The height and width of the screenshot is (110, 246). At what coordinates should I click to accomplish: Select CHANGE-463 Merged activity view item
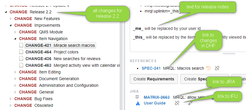tap(73, 65)
